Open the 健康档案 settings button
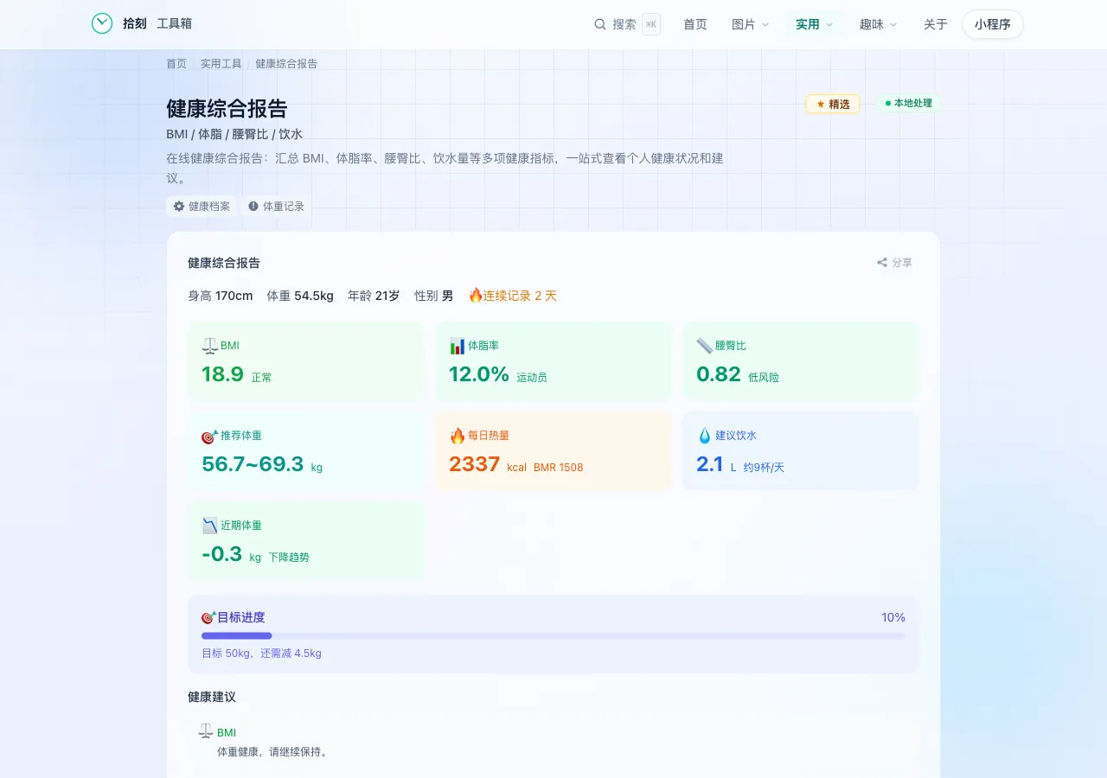 (x=202, y=207)
